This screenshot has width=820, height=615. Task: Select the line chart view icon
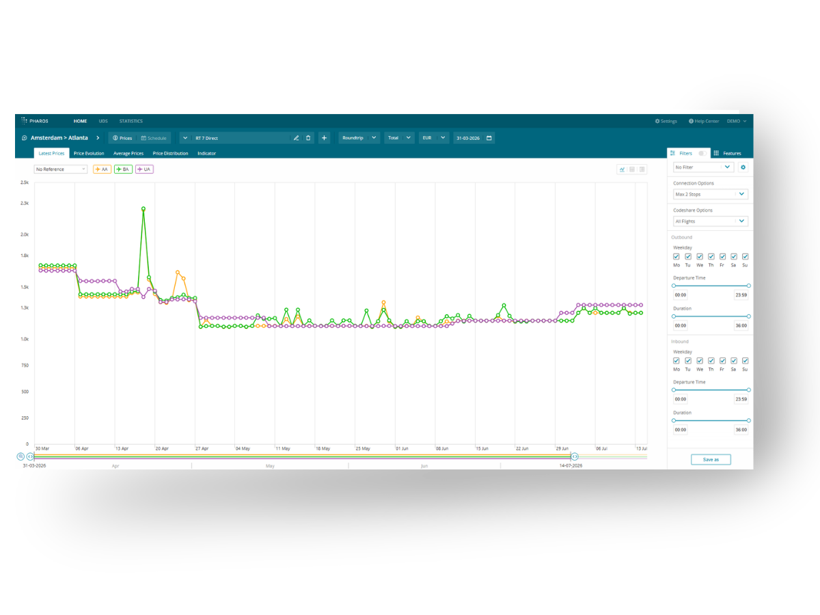tap(622, 169)
